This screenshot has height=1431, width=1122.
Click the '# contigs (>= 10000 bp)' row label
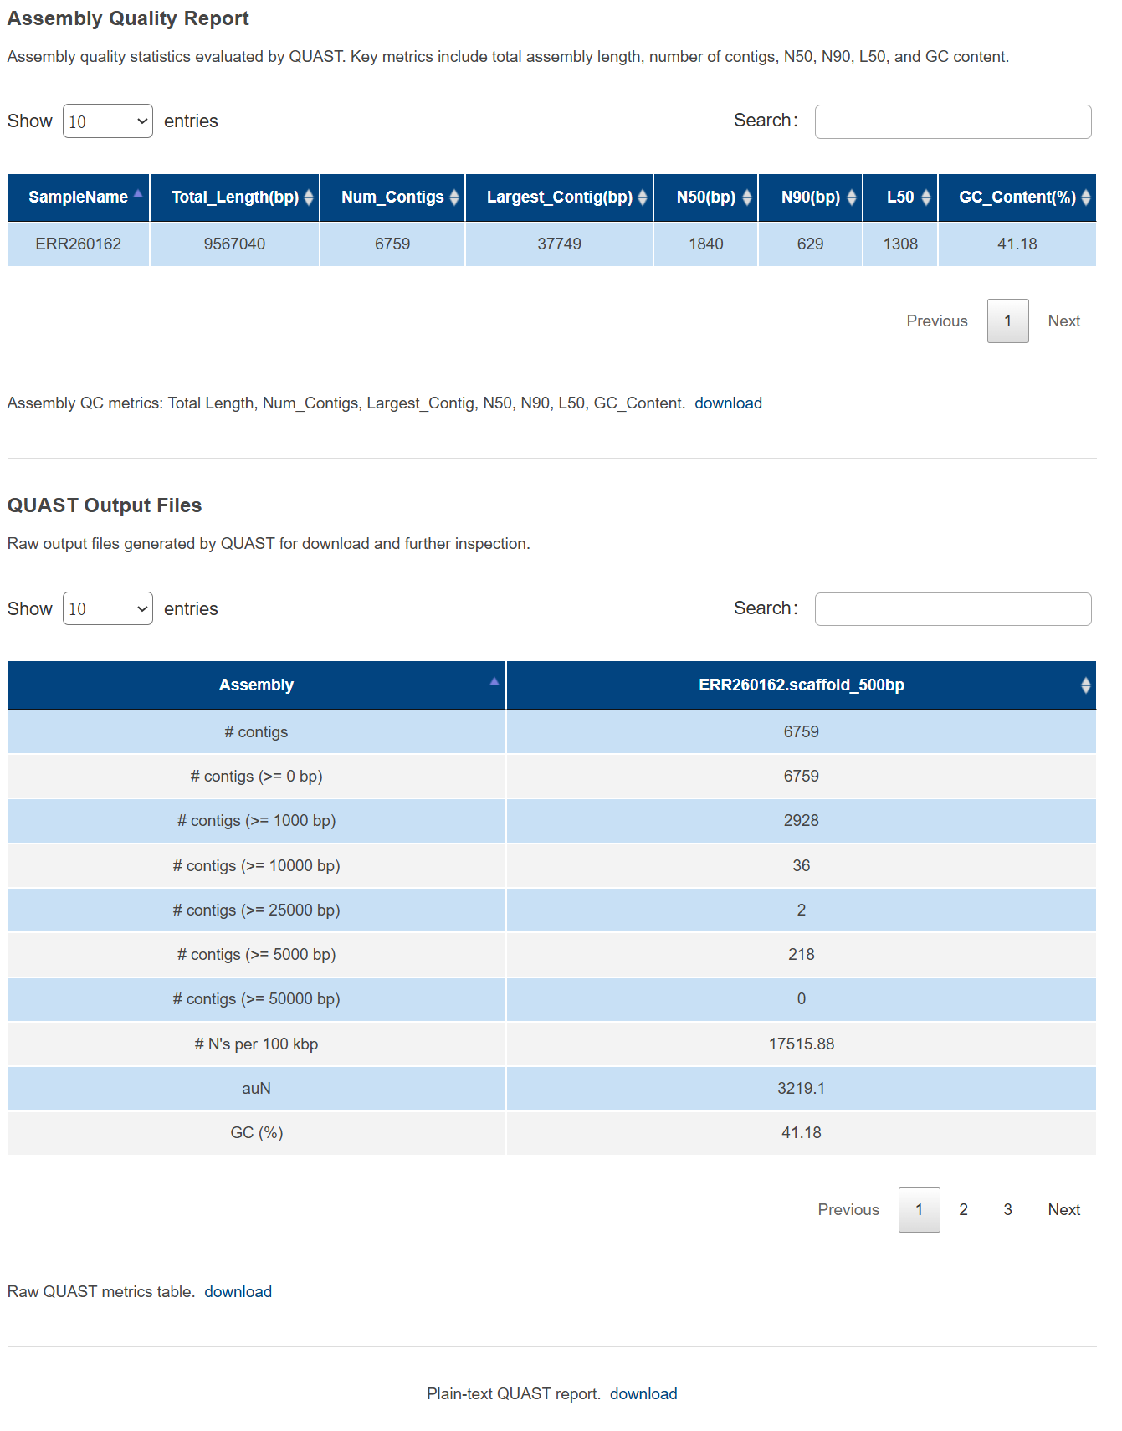coord(257,866)
